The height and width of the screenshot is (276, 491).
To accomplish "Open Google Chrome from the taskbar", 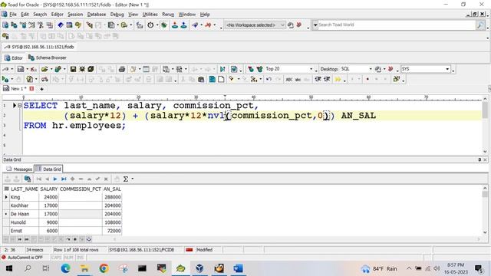I will pyautogui.click(x=104, y=268).
